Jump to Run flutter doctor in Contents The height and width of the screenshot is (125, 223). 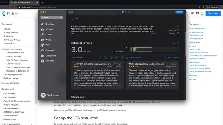(196, 35)
